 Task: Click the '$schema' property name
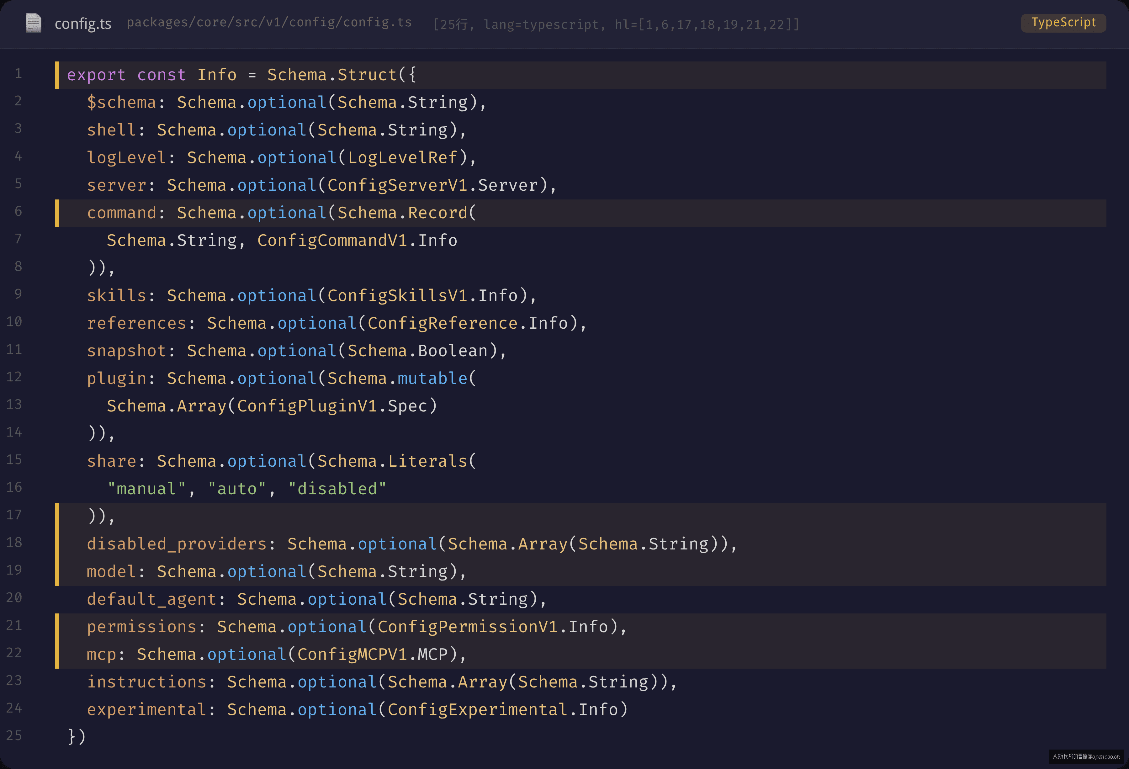coord(121,103)
